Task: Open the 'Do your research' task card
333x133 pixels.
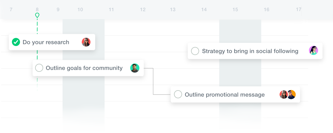Action: tap(52, 42)
